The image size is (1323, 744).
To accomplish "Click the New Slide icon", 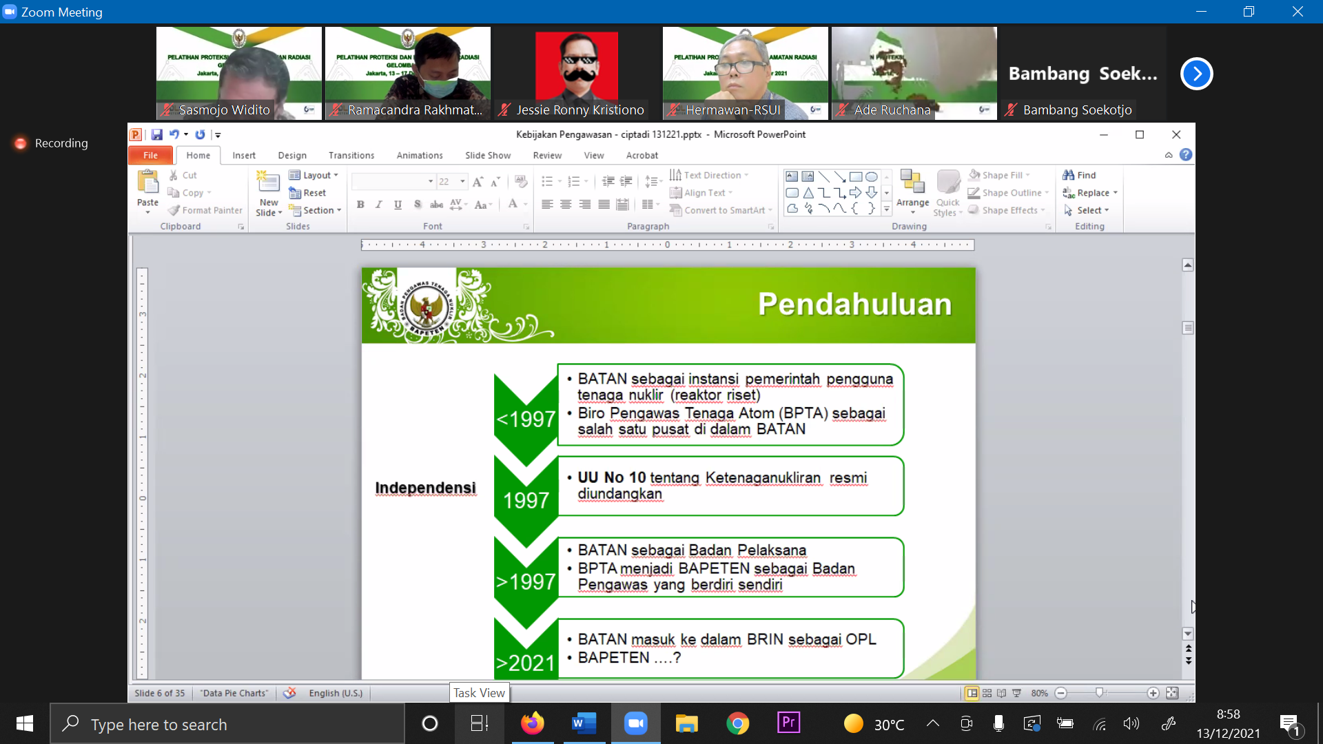I will [x=268, y=183].
